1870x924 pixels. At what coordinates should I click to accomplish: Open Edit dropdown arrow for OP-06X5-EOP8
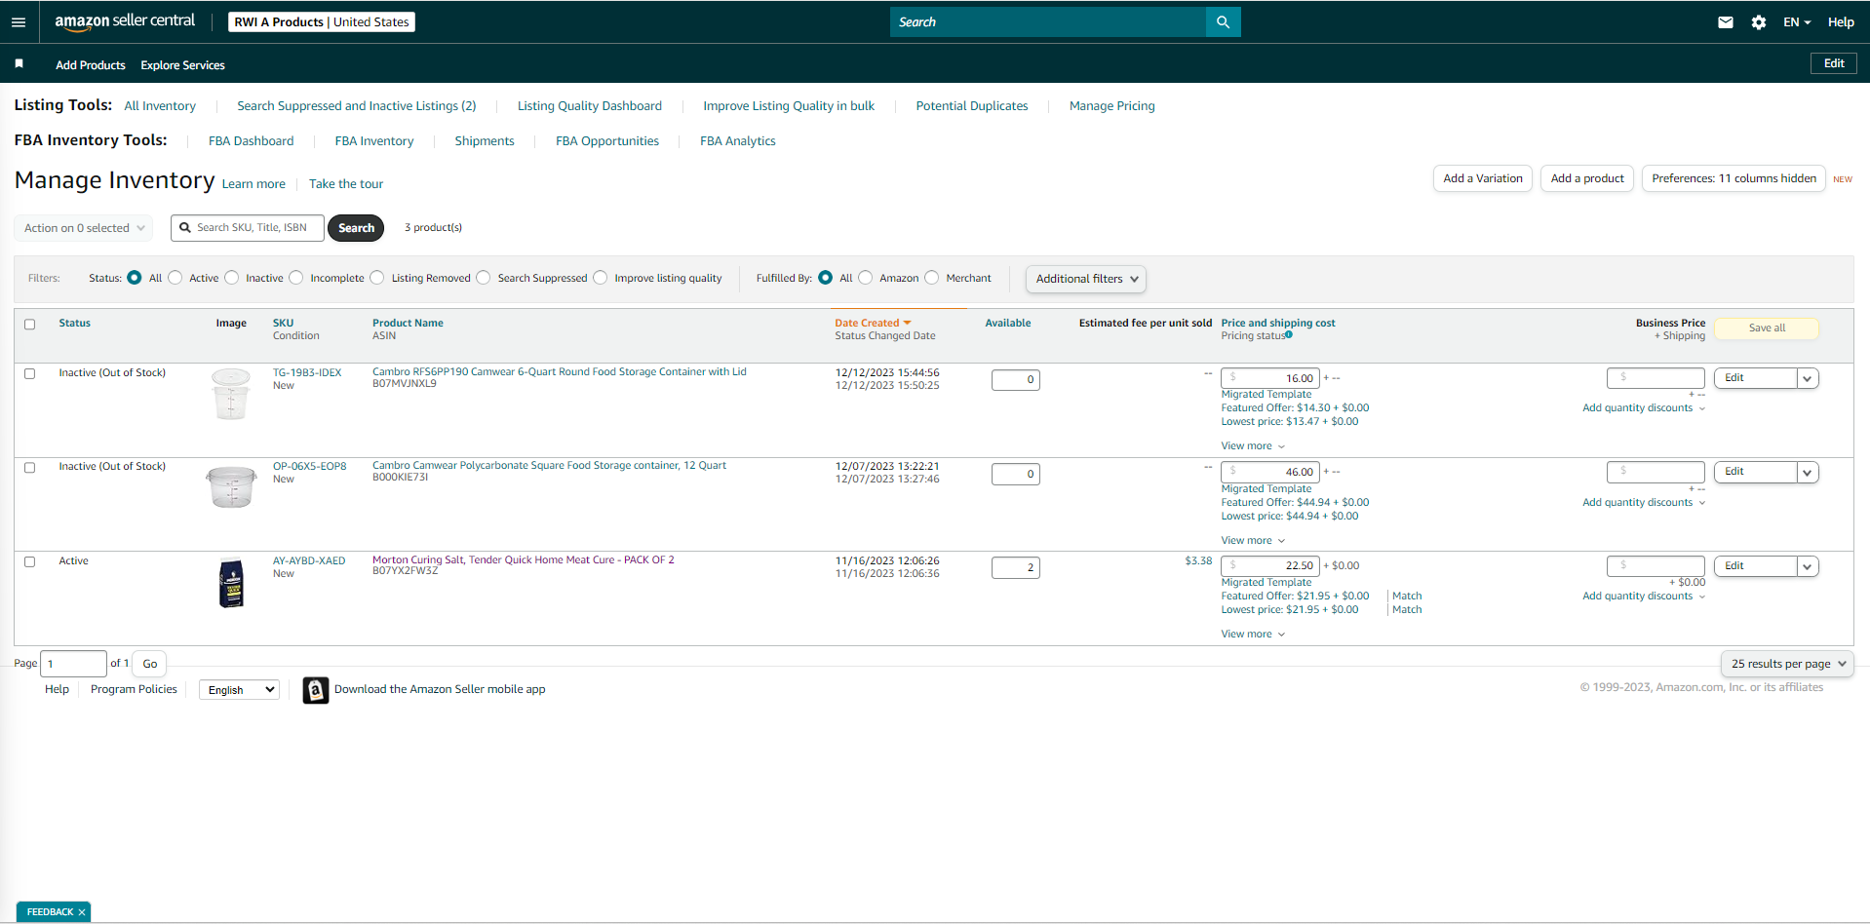(1808, 473)
